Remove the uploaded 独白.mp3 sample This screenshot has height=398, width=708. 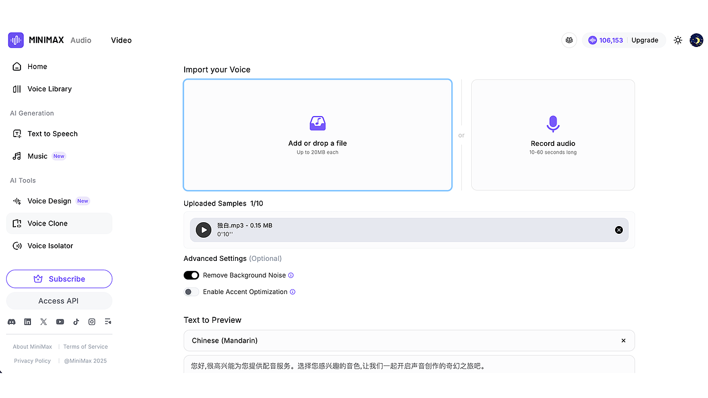pyautogui.click(x=618, y=229)
